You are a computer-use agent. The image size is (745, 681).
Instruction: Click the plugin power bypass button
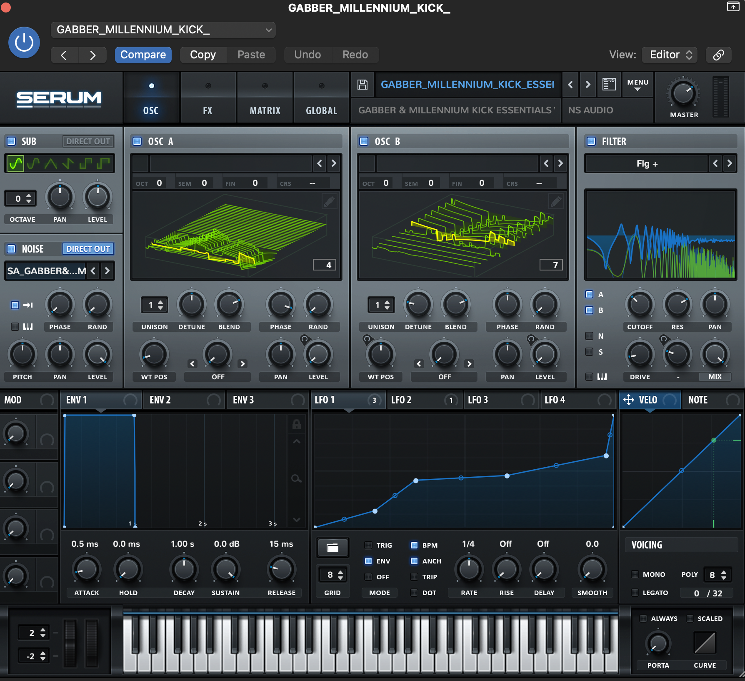point(24,43)
